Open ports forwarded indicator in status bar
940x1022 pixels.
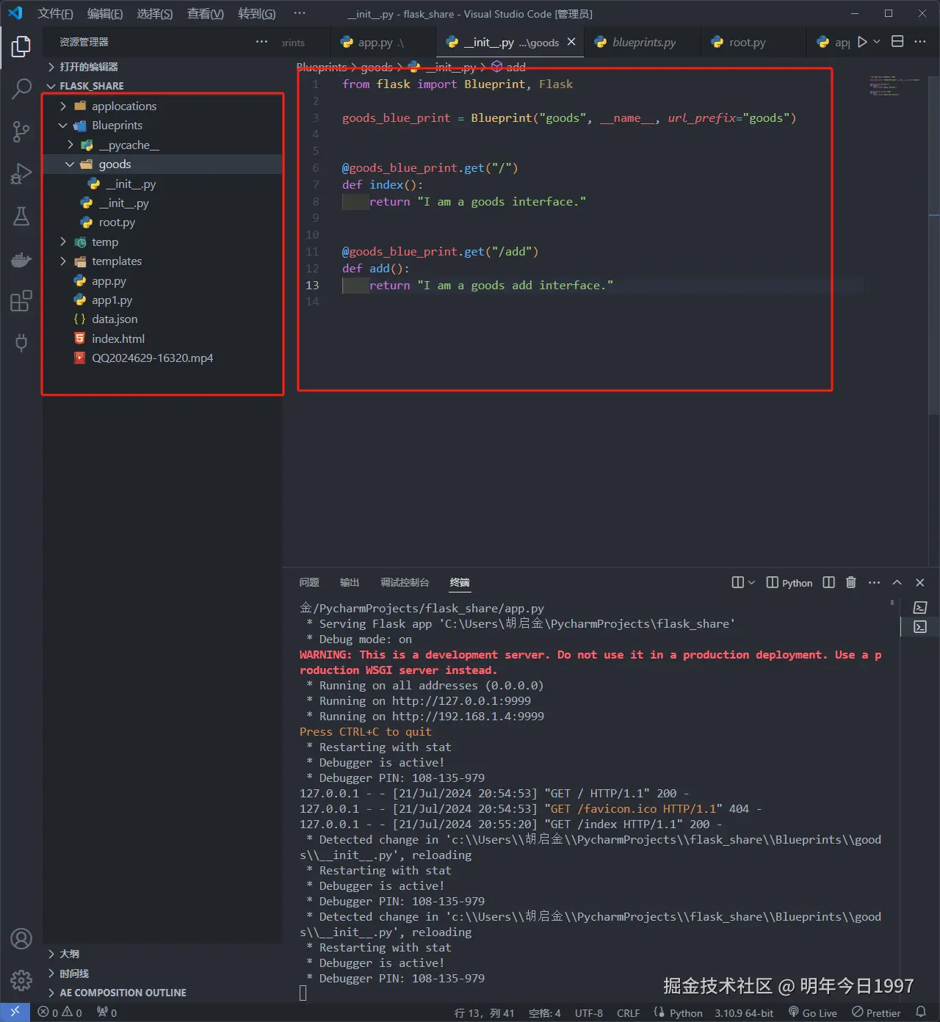[x=106, y=1012]
